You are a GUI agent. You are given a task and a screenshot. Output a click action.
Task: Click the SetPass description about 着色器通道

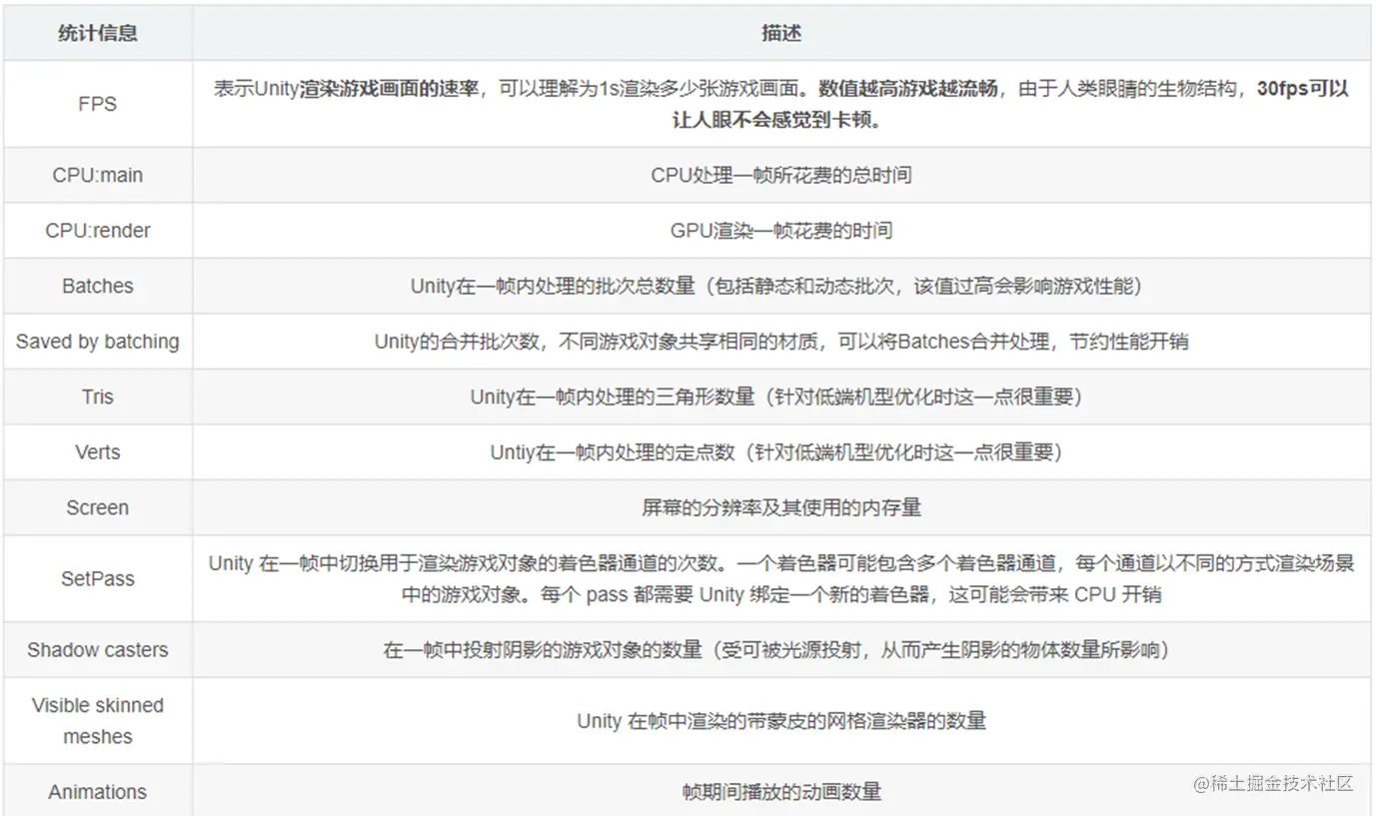[x=781, y=578]
